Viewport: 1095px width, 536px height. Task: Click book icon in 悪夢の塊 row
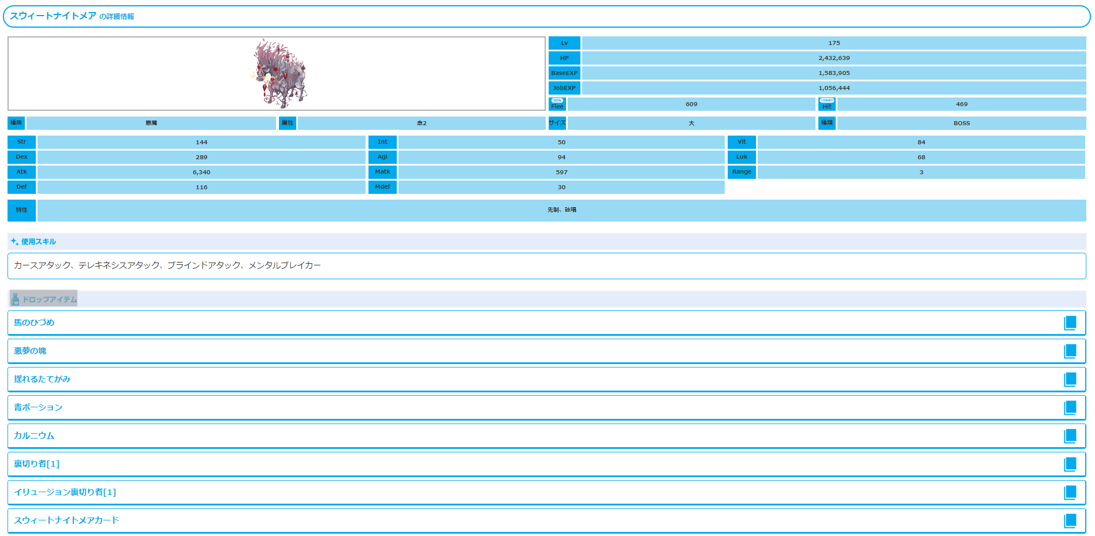pyautogui.click(x=1070, y=351)
